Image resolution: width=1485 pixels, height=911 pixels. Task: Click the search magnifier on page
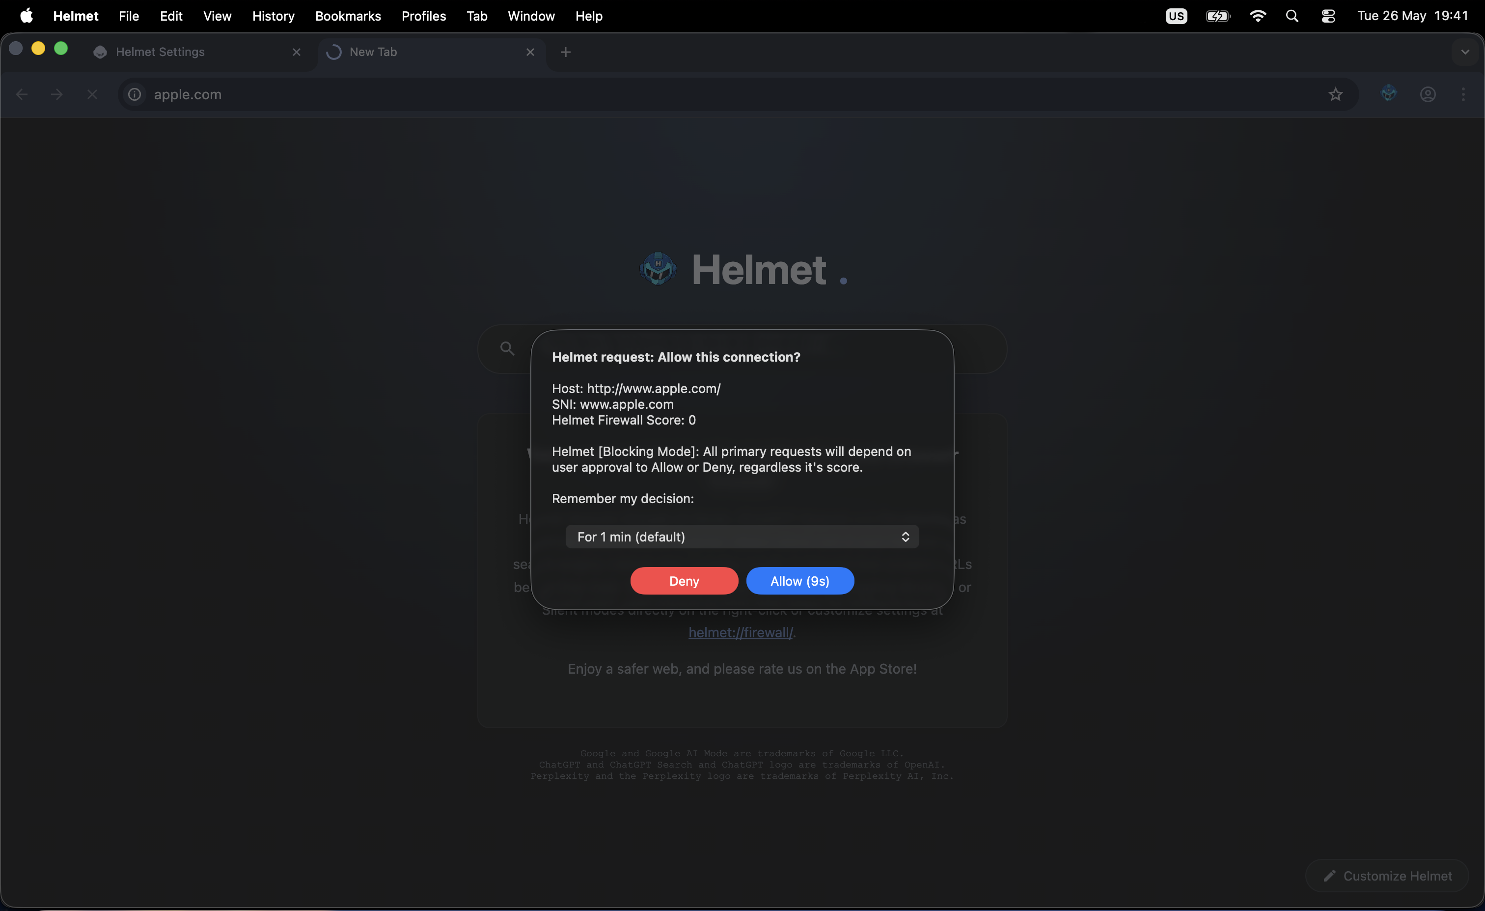click(507, 348)
